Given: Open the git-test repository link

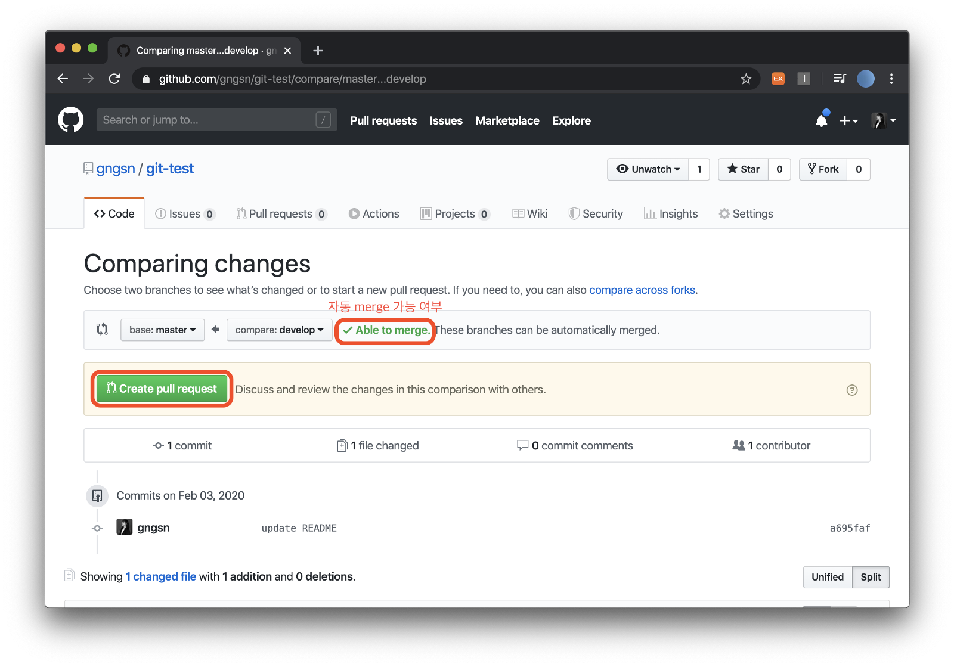Looking at the screenshot, I should [x=170, y=169].
